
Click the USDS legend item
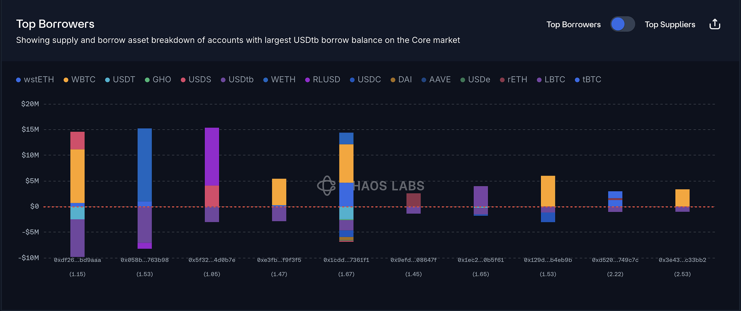196,80
